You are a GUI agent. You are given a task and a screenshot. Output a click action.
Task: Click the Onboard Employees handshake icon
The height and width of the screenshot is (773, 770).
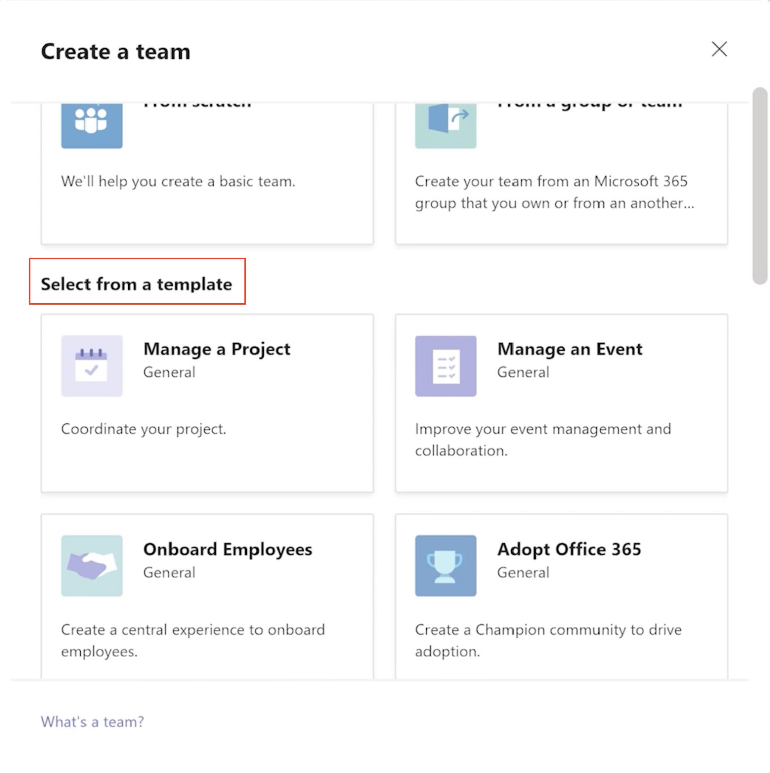click(91, 565)
